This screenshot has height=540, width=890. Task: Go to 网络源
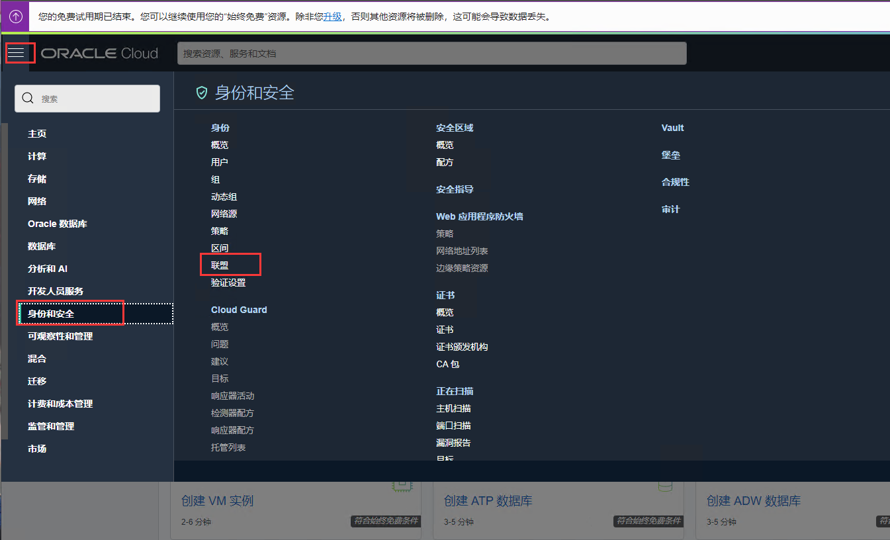[x=224, y=214]
